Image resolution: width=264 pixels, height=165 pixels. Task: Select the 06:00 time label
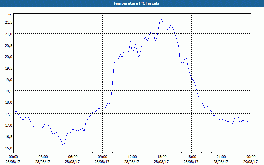73,157
